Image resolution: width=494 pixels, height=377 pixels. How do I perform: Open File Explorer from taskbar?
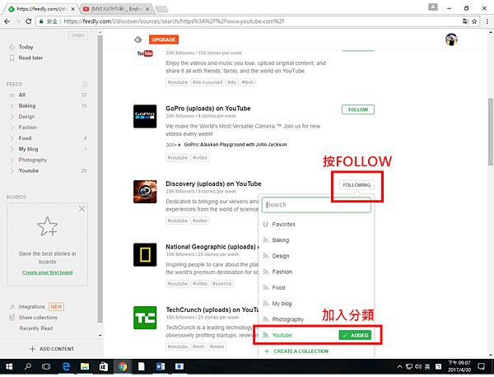(85, 366)
